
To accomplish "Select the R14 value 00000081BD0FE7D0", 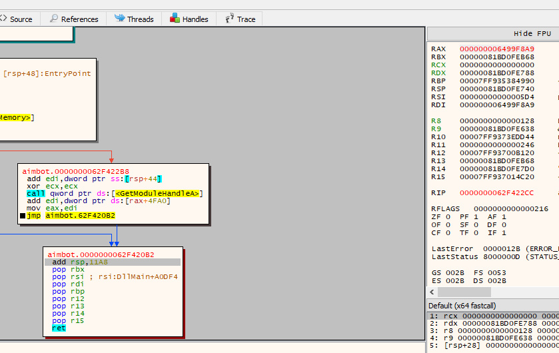I will (x=496, y=169).
